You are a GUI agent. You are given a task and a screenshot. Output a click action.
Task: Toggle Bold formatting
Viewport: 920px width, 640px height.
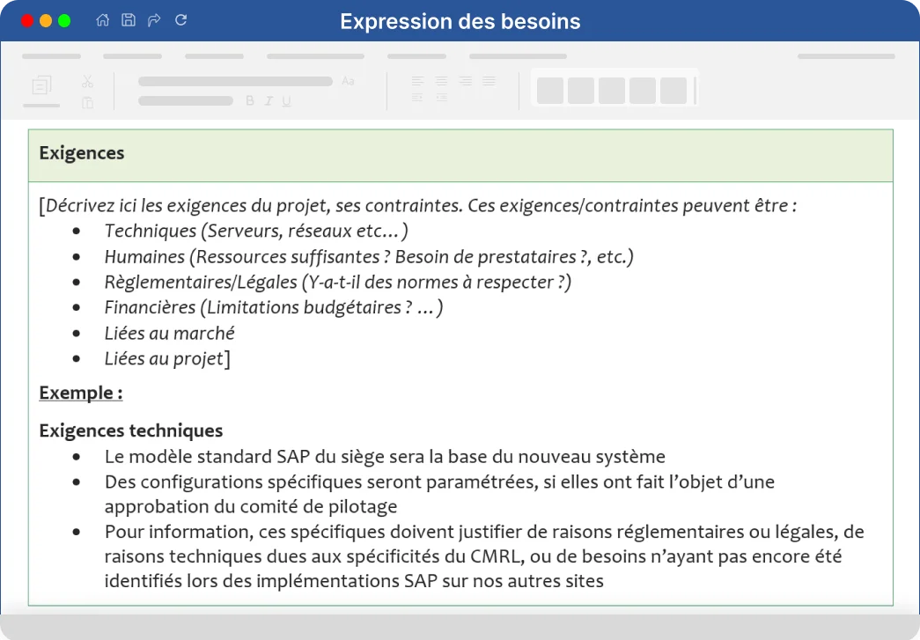pyautogui.click(x=249, y=100)
